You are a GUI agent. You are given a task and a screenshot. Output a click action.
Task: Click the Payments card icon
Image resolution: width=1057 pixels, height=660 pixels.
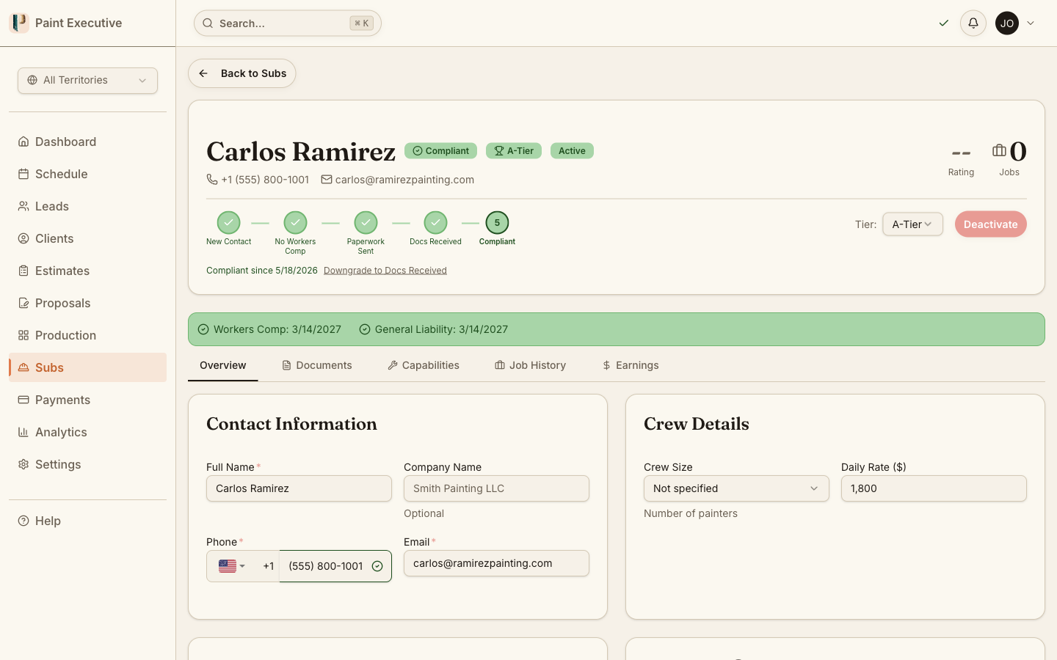[23, 400]
